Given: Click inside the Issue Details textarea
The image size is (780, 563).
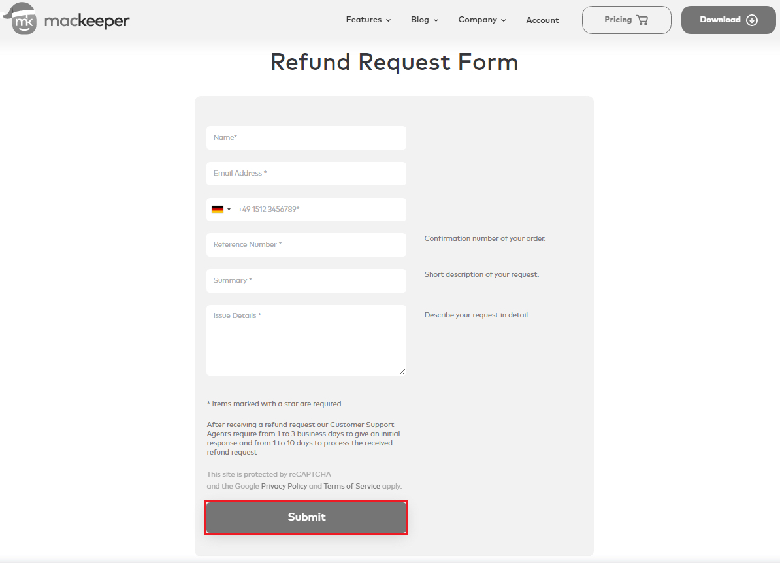Looking at the screenshot, I should [x=306, y=340].
